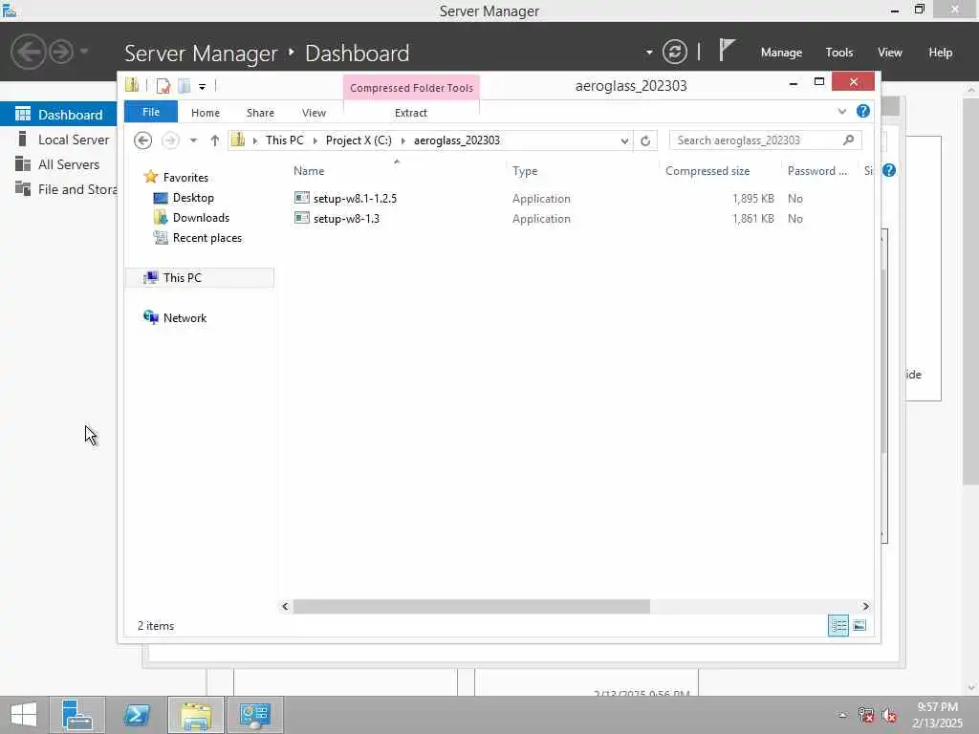This screenshot has height=734, width=979.
Task: Open the Share ribbon tab
Action: pyautogui.click(x=260, y=113)
